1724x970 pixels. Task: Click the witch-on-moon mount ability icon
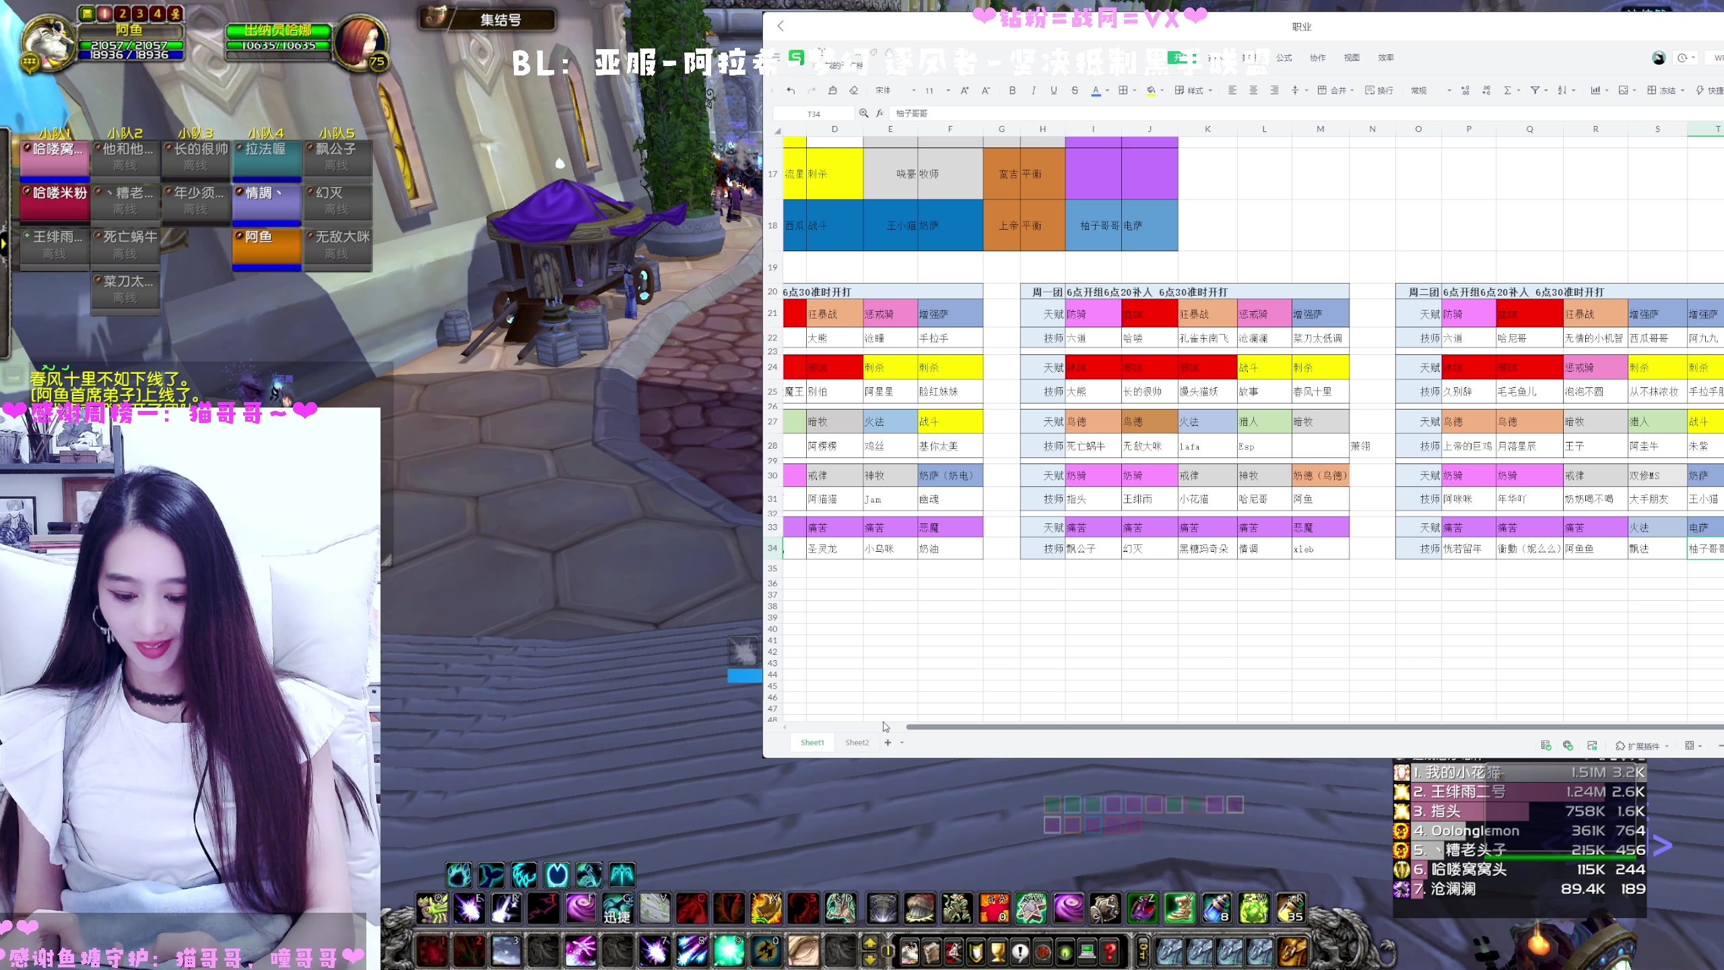coord(766,951)
